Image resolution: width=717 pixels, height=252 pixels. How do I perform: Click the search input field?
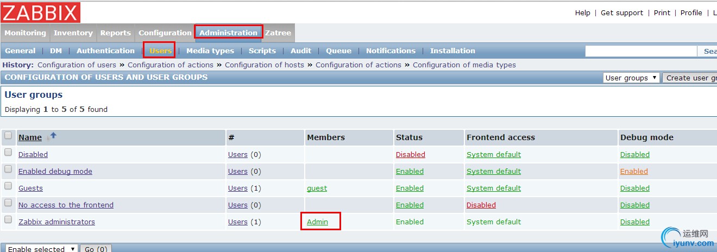641,51
